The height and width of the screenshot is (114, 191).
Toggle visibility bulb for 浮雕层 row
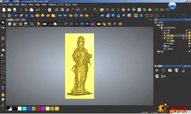[189, 41]
